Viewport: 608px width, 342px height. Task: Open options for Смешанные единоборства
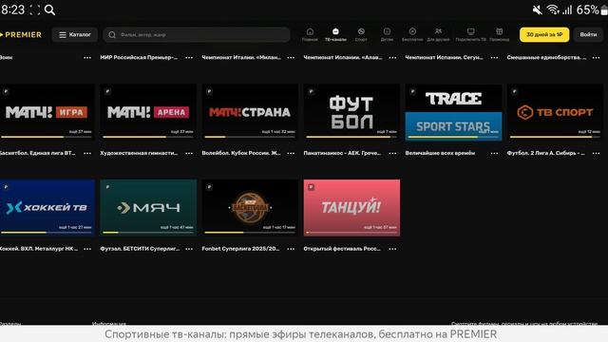[x=597, y=57]
